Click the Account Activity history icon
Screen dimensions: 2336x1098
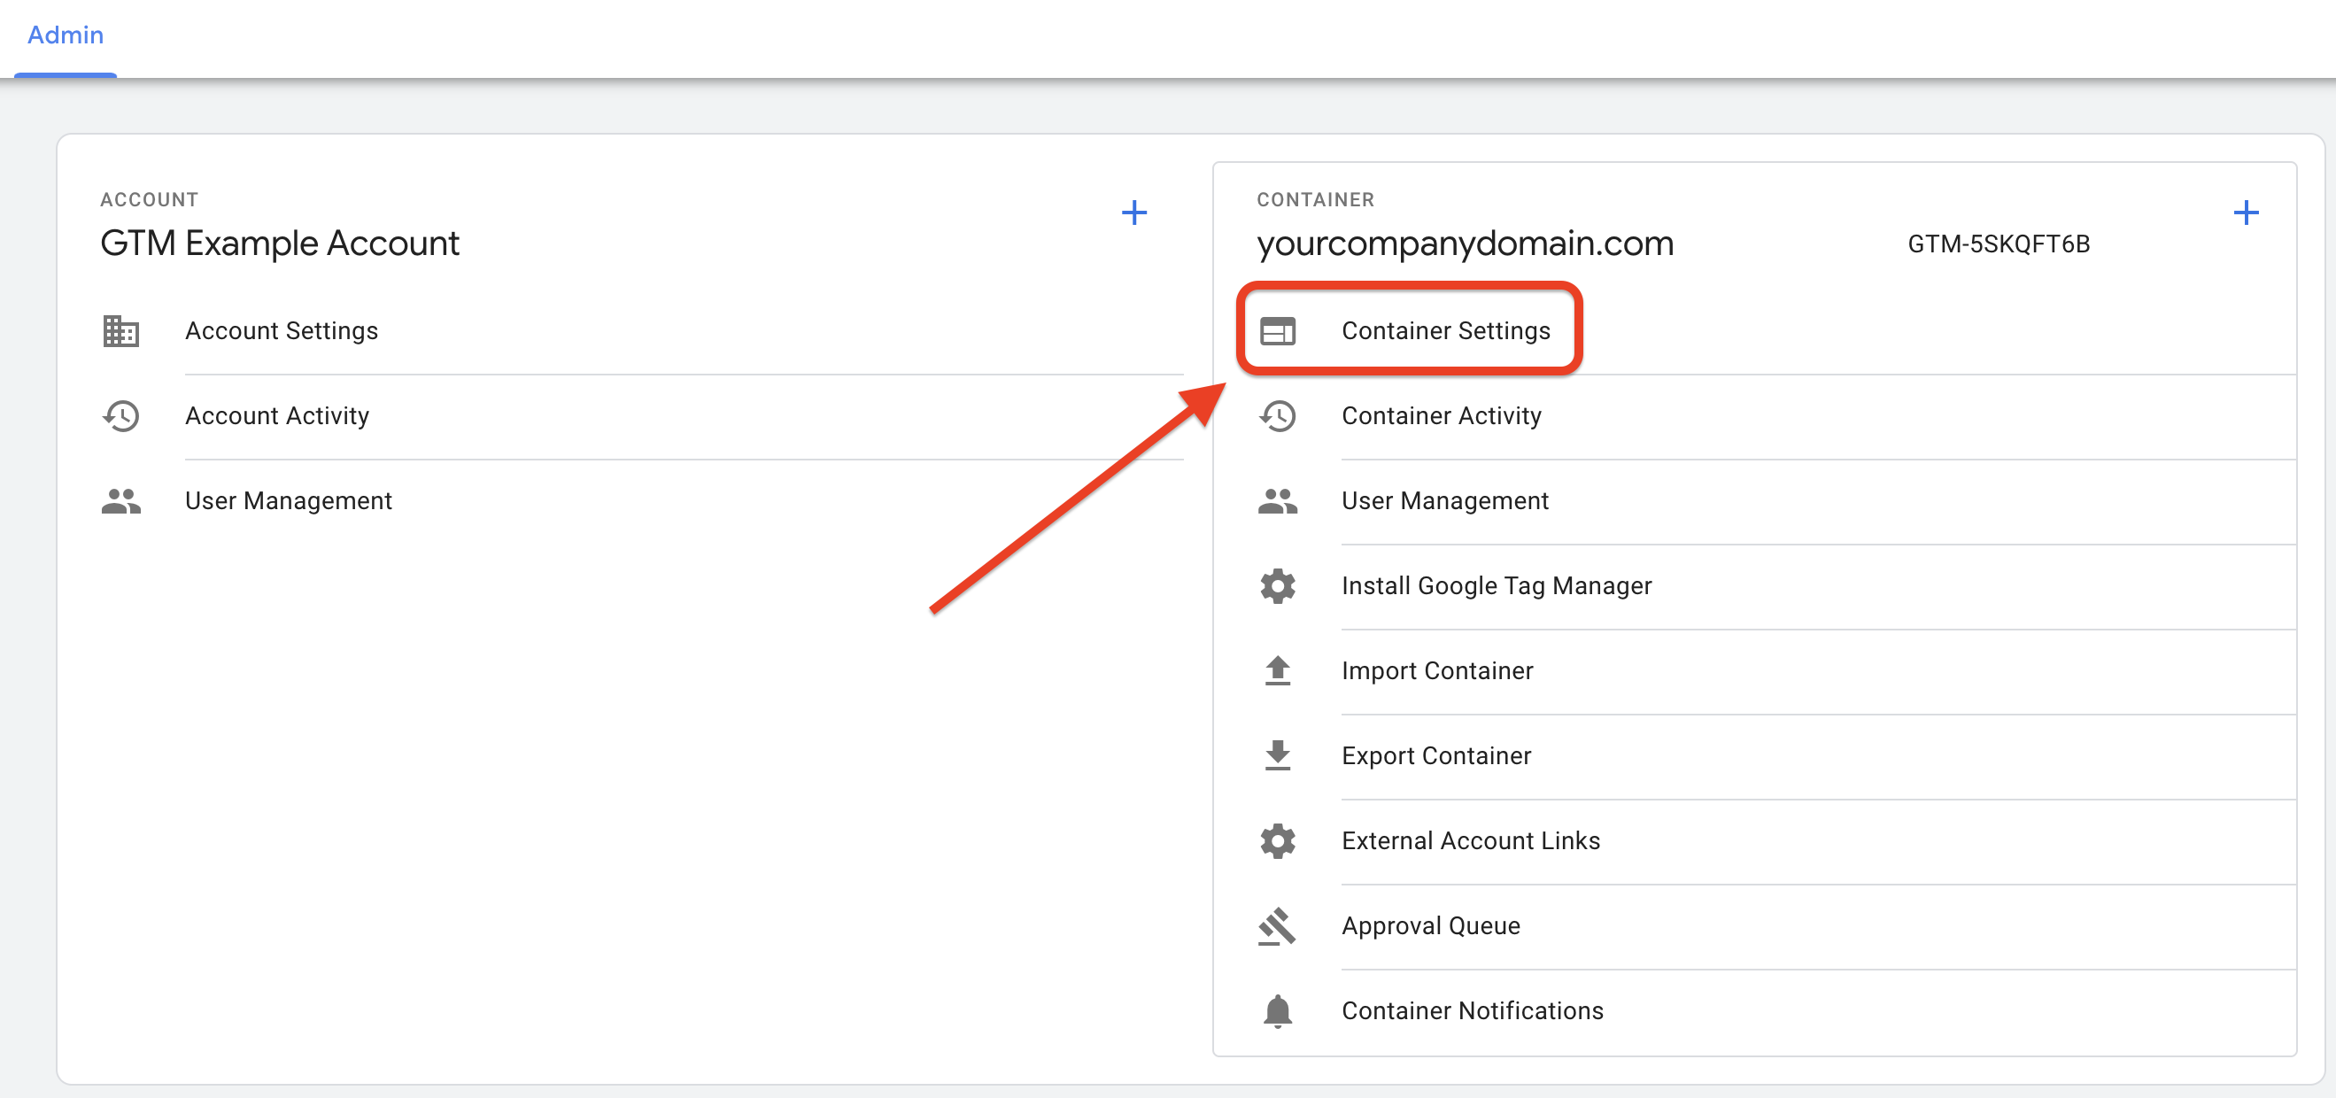[120, 416]
